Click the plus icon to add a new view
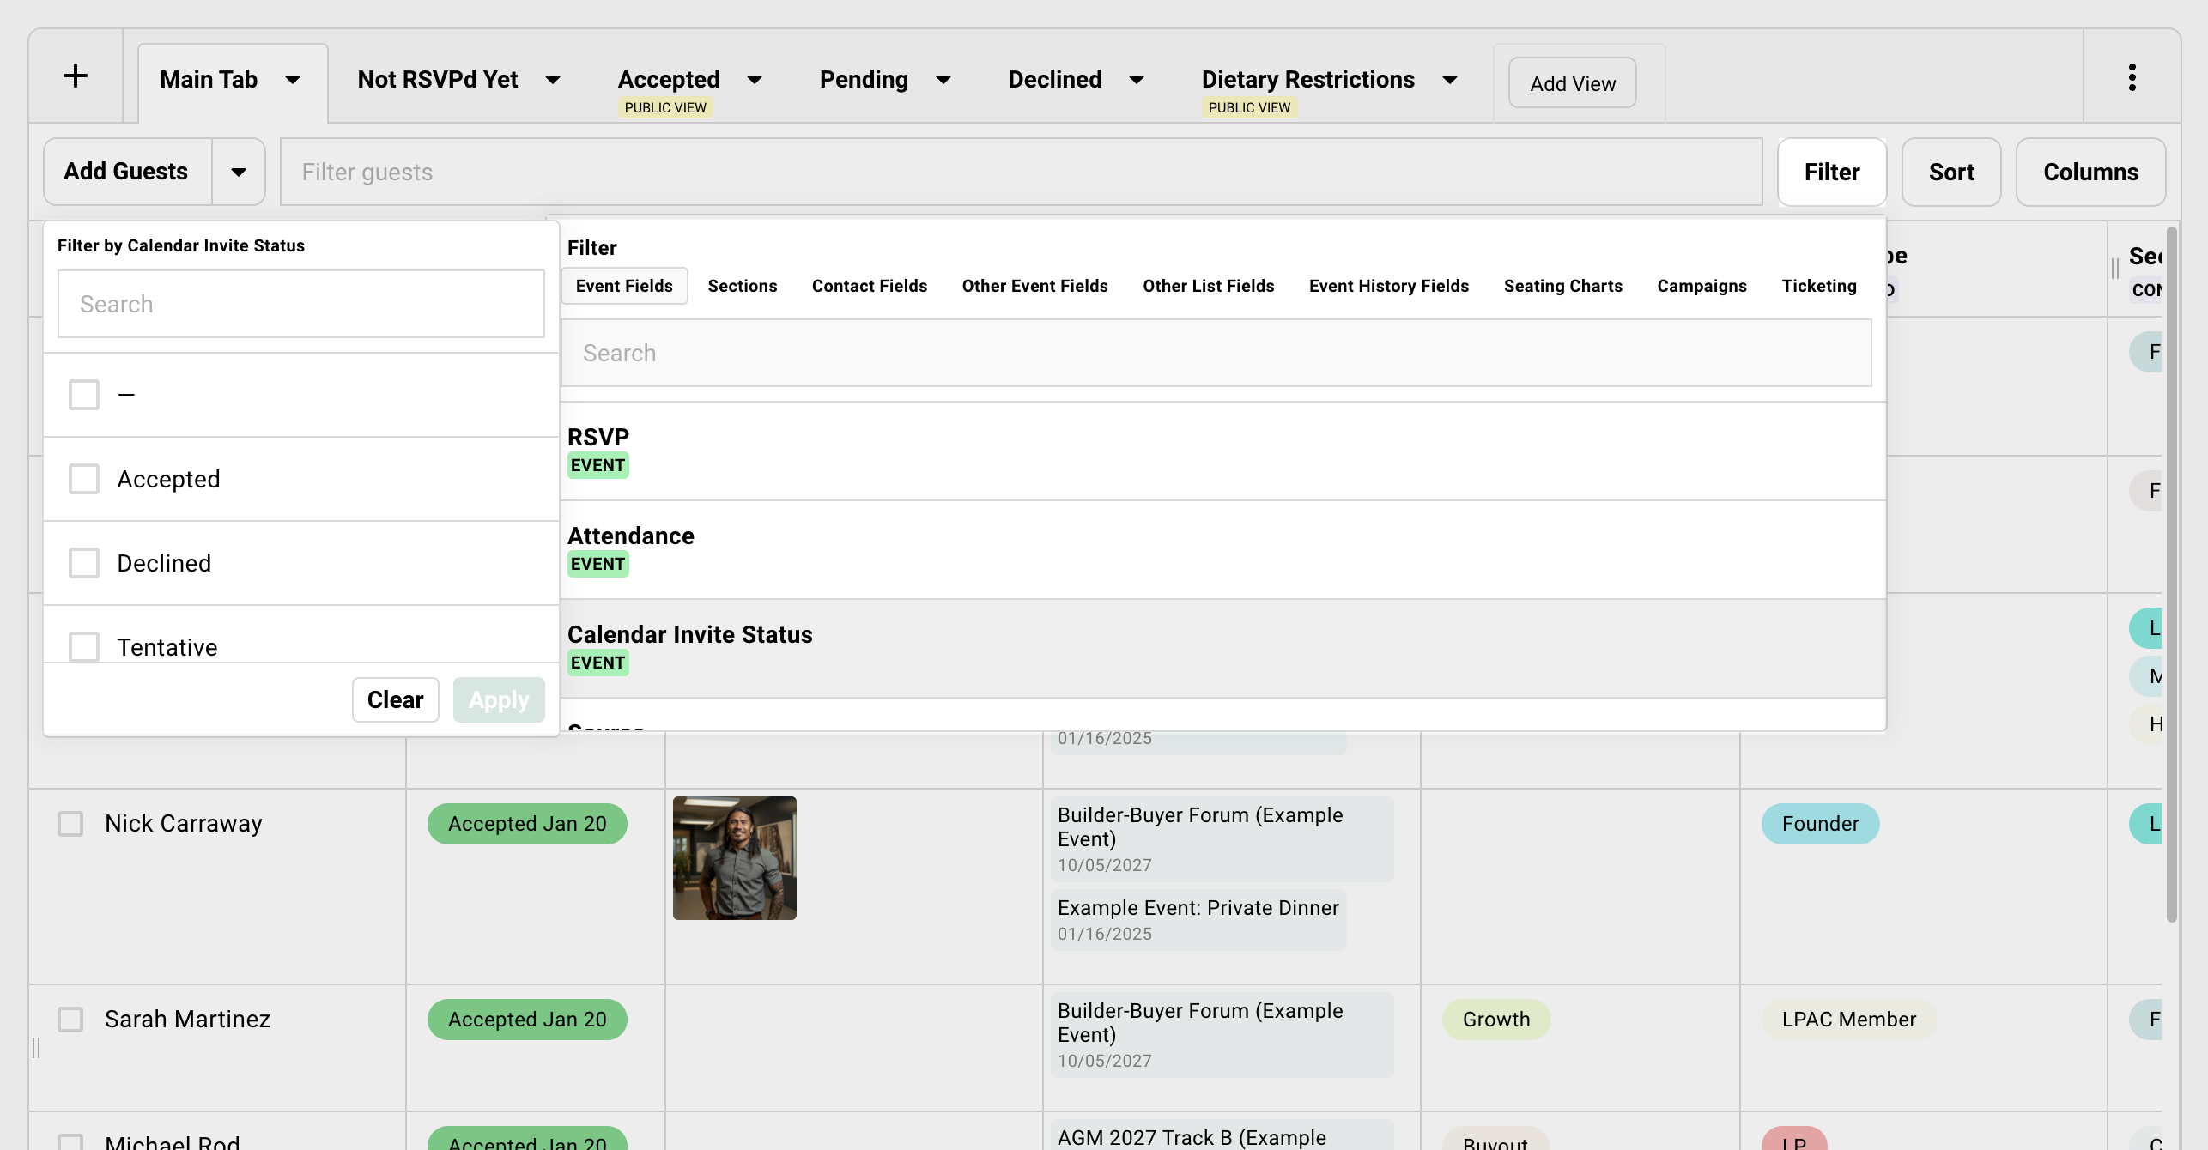The image size is (2208, 1150). (76, 76)
